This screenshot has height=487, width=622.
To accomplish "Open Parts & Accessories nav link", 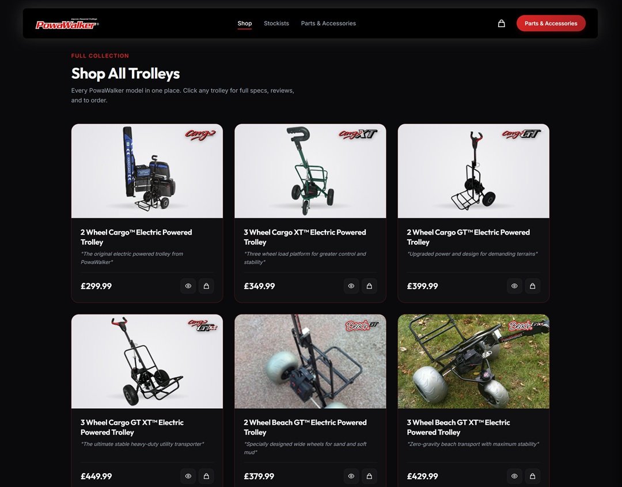I will [x=328, y=24].
